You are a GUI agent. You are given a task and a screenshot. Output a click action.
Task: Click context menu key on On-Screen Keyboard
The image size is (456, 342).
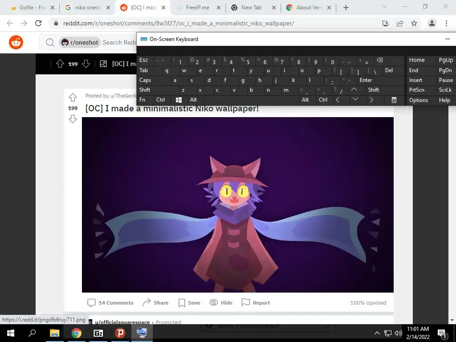click(394, 100)
